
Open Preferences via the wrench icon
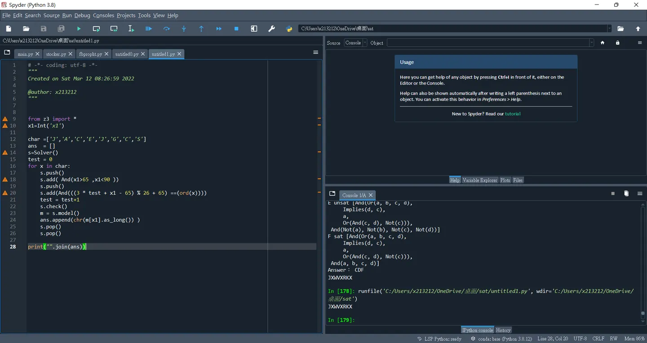click(x=271, y=29)
